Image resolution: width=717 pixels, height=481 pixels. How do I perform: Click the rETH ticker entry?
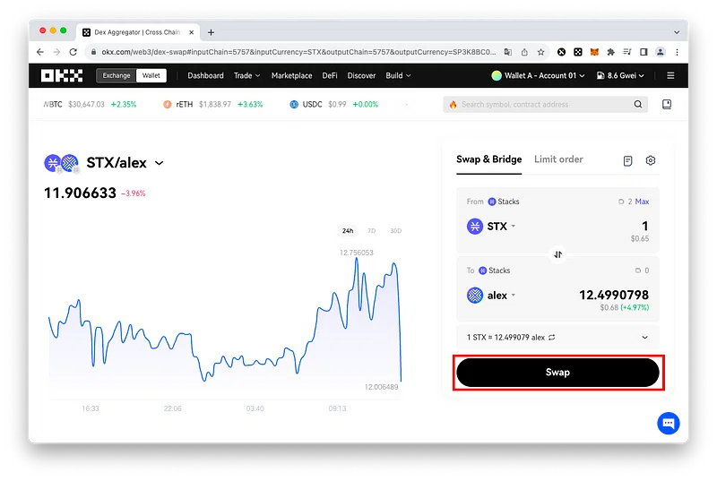212,104
